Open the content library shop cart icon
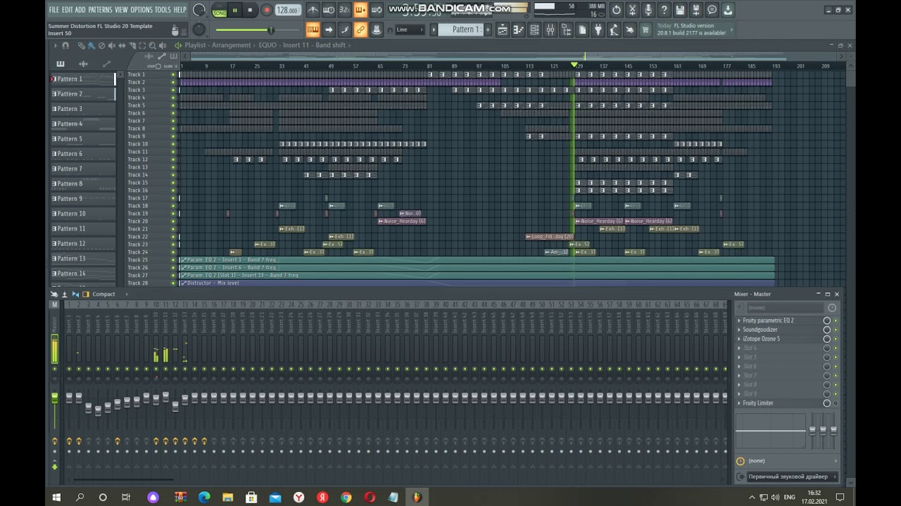Screen dimensions: 901x506 click(x=645, y=30)
